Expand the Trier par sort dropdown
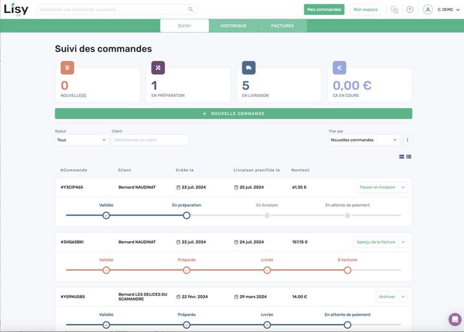This screenshot has width=464, height=332. 363,140
